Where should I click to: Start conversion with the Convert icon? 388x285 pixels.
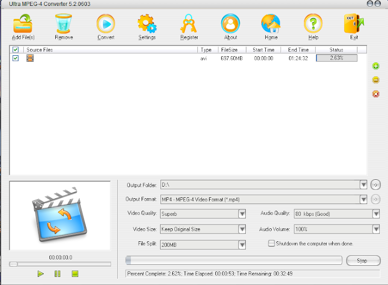point(106,24)
